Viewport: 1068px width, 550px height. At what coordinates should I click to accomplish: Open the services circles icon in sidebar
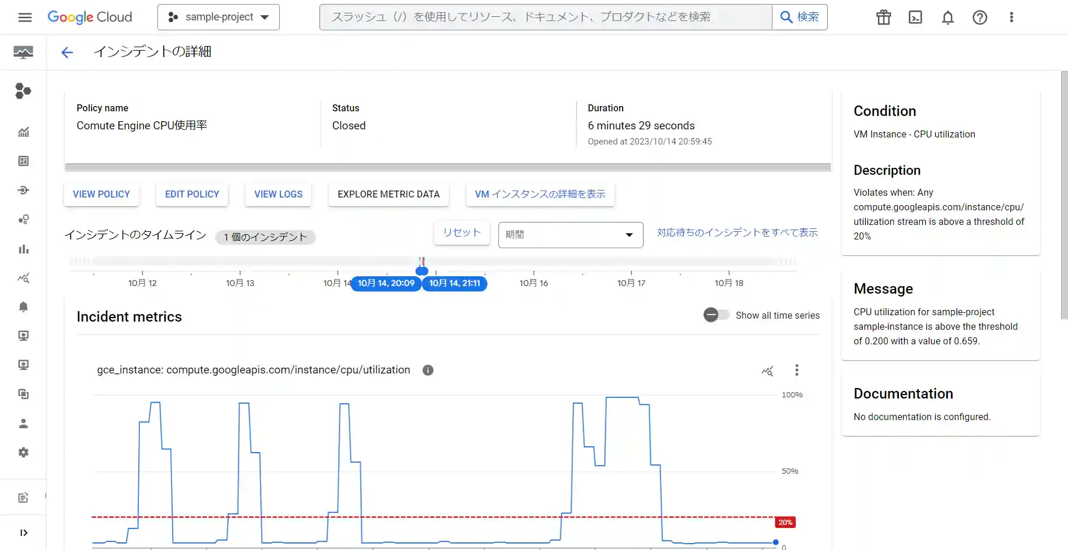coord(23,220)
